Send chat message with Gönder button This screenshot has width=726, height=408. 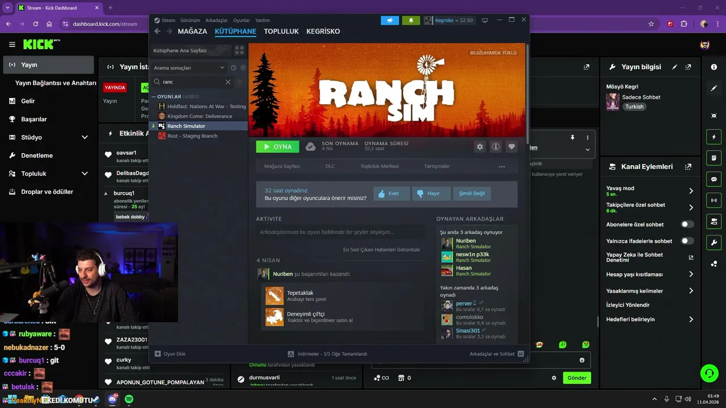(577, 378)
